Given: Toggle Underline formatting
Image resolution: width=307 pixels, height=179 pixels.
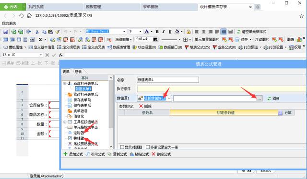Looking at the screenshot, I should (x=170, y=32).
